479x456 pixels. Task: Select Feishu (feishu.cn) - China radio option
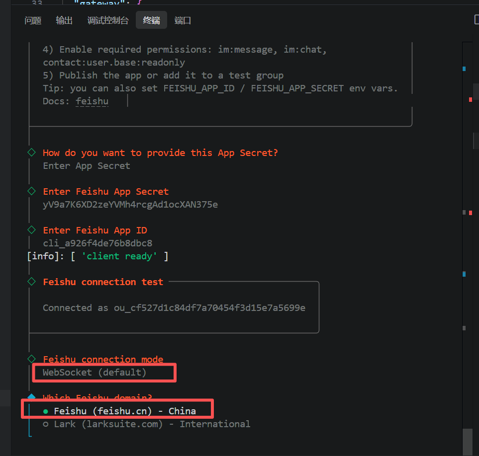pos(124,411)
